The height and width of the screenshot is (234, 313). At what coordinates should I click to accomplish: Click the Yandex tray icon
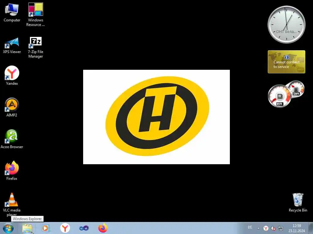tap(266, 229)
